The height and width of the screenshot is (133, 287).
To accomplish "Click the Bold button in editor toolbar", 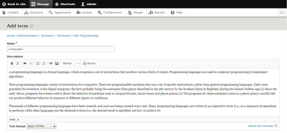I will (12, 63).
